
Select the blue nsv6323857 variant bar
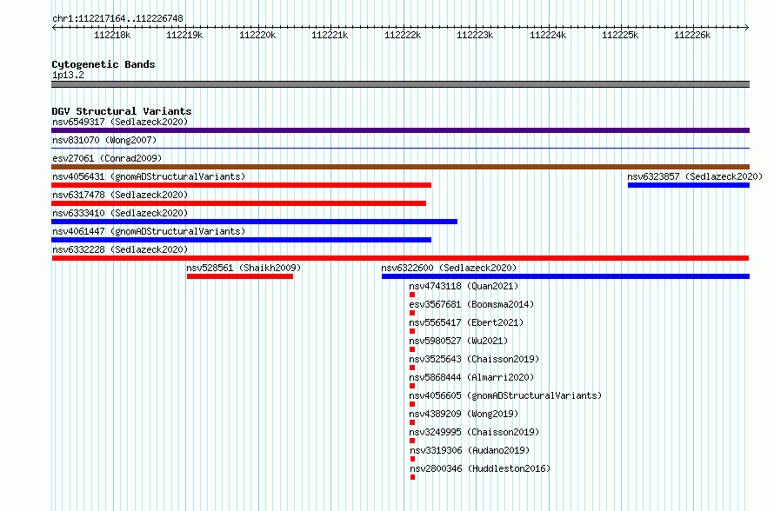coord(689,185)
